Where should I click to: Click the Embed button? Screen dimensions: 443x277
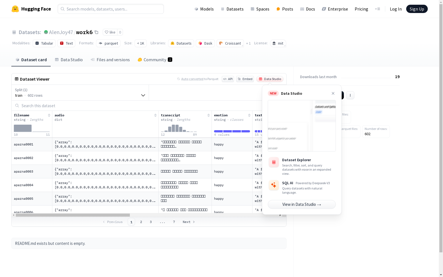click(x=245, y=79)
